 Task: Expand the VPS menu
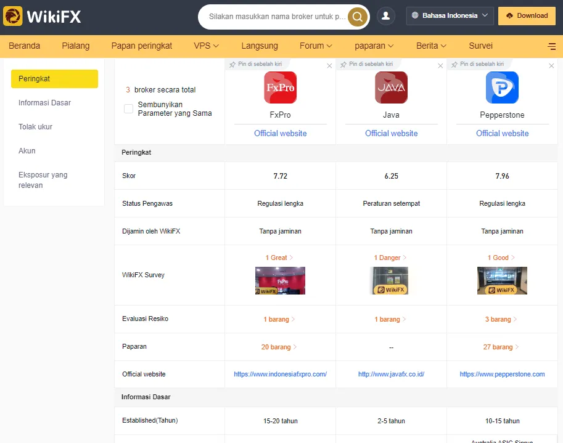point(206,46)
